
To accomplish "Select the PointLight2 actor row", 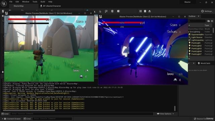I will pos(200,46).
